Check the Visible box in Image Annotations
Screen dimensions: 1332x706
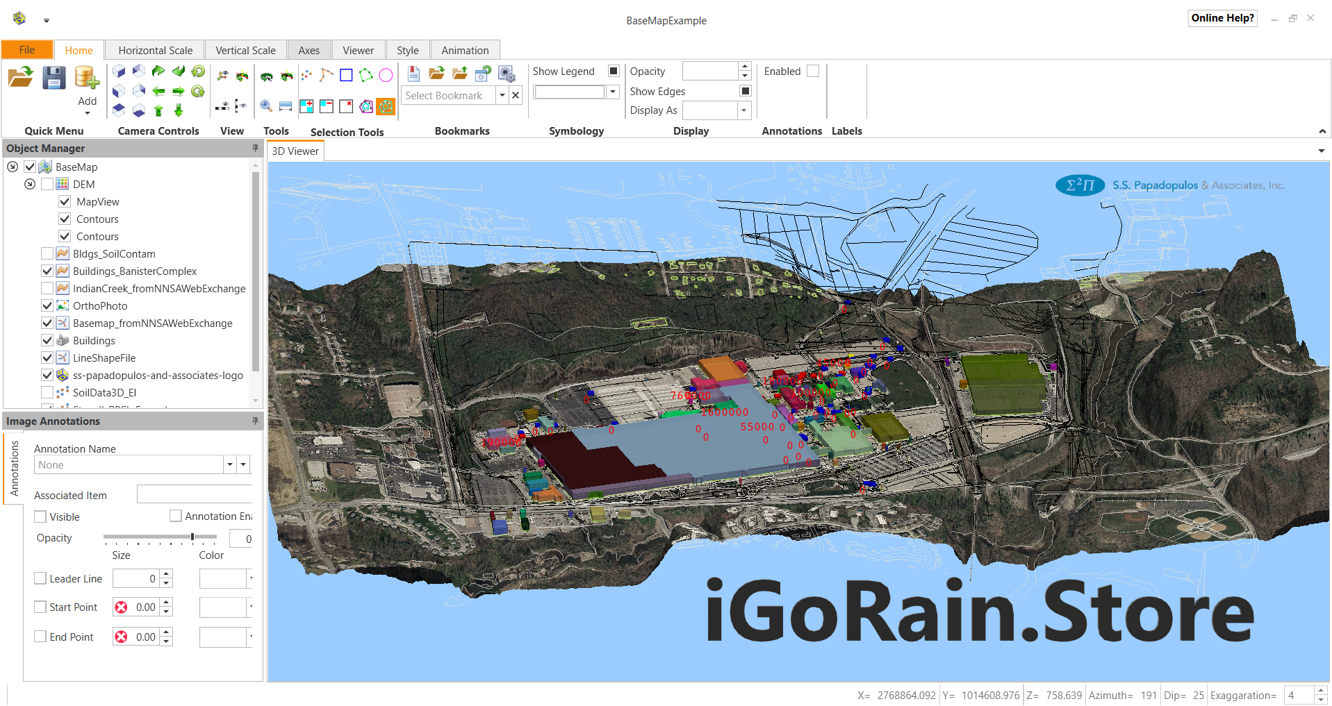pyautogui.click(x=40, y=516)
